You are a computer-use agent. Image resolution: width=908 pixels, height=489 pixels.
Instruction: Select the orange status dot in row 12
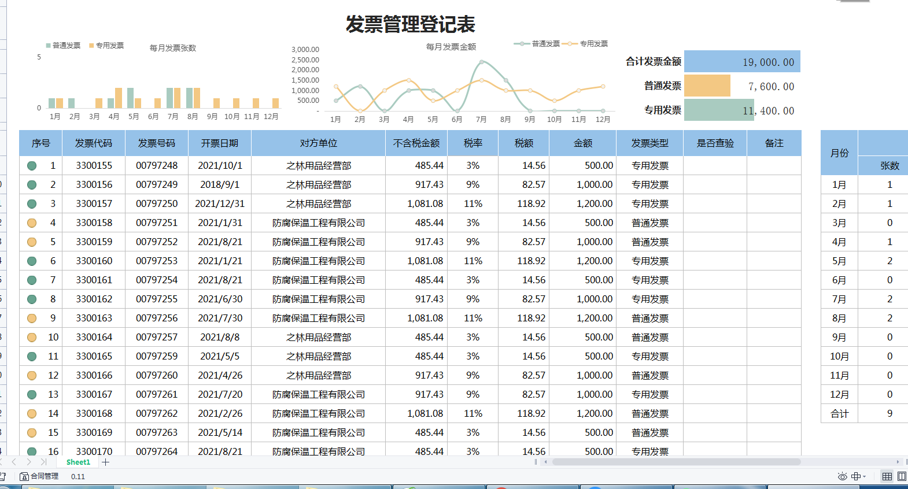32,376
